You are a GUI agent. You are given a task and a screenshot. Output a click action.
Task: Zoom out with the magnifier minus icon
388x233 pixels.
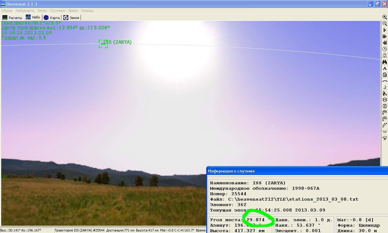385,24
